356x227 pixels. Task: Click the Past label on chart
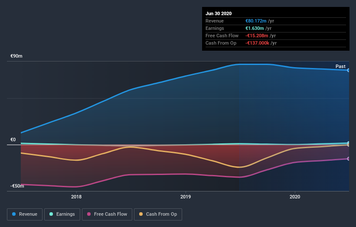pyautogui.click(x=340, y=66)
